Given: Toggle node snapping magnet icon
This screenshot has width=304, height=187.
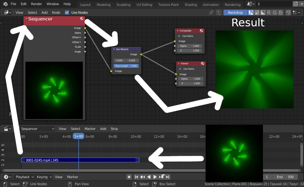Looking at the screenshot, I should point(288,13).
